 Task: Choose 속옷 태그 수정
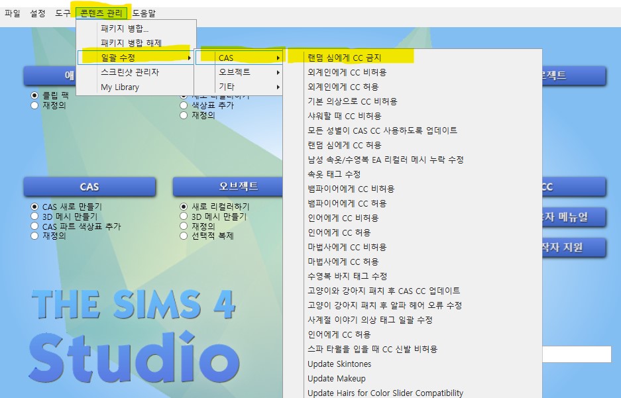[x=412, y=174]
